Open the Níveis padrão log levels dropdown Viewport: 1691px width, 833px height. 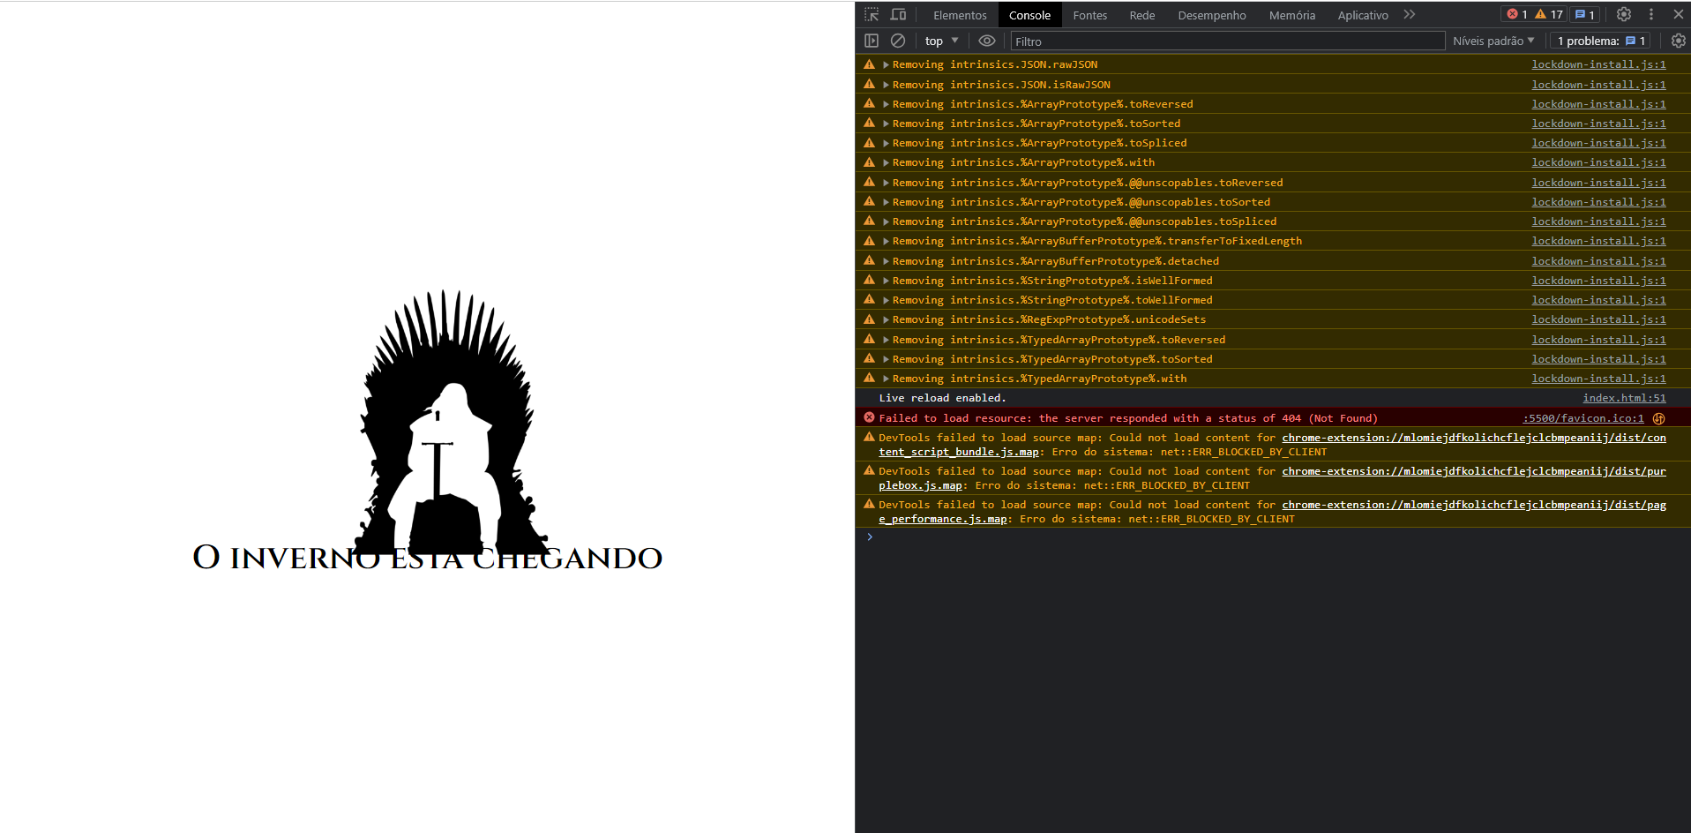1493,41
